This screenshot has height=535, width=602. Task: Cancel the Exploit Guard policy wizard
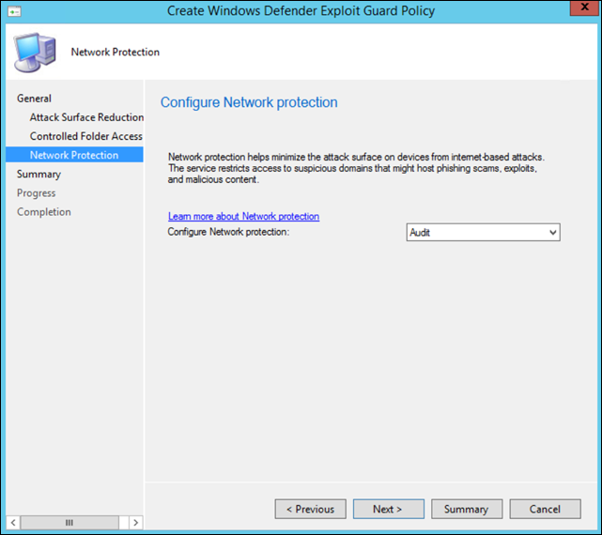pyautogui.click(x=545, y=509)
